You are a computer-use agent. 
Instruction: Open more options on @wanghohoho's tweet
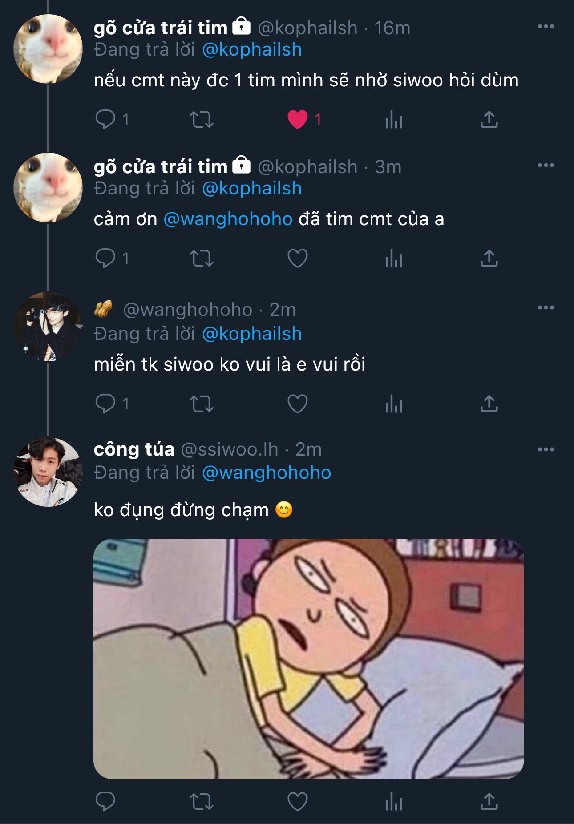point(546,307)
